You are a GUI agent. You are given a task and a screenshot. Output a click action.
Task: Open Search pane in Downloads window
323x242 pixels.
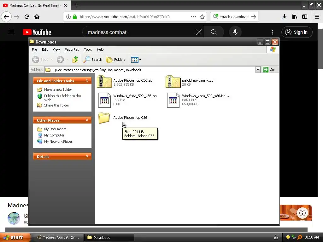92,60
